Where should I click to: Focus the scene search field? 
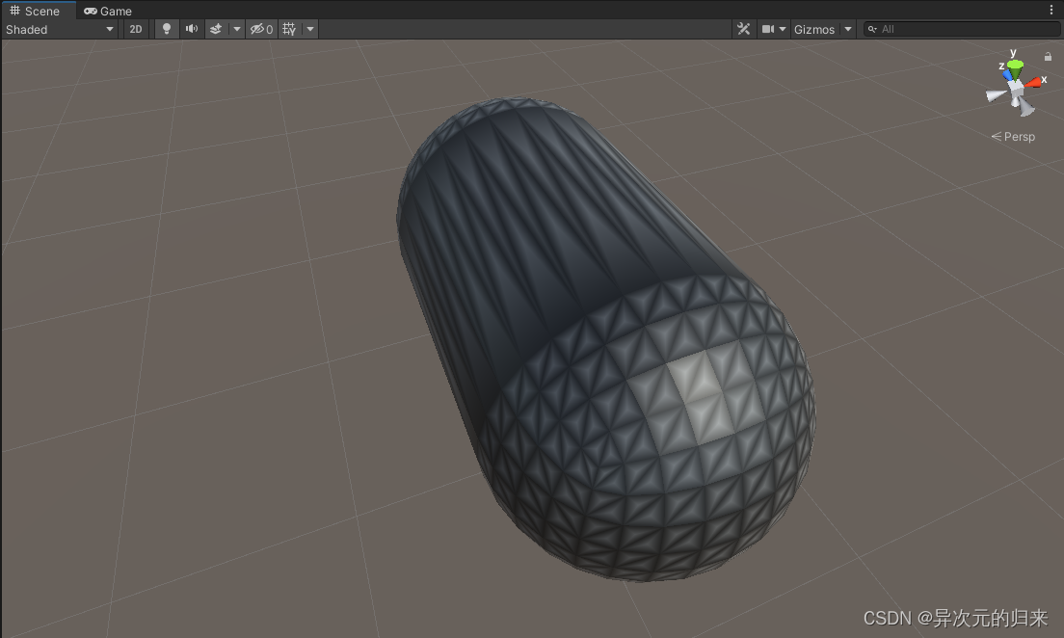click(x=964, y=29)
